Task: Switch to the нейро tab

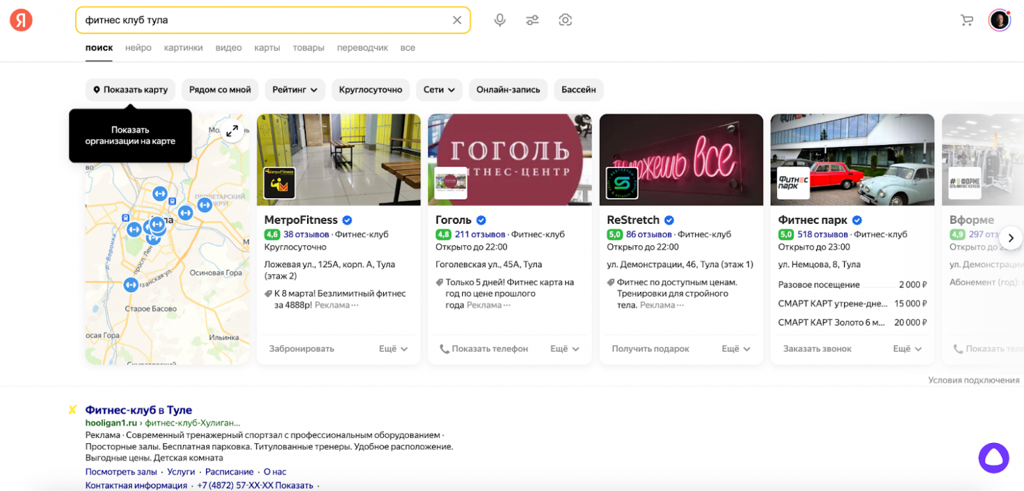Action: 138,48
